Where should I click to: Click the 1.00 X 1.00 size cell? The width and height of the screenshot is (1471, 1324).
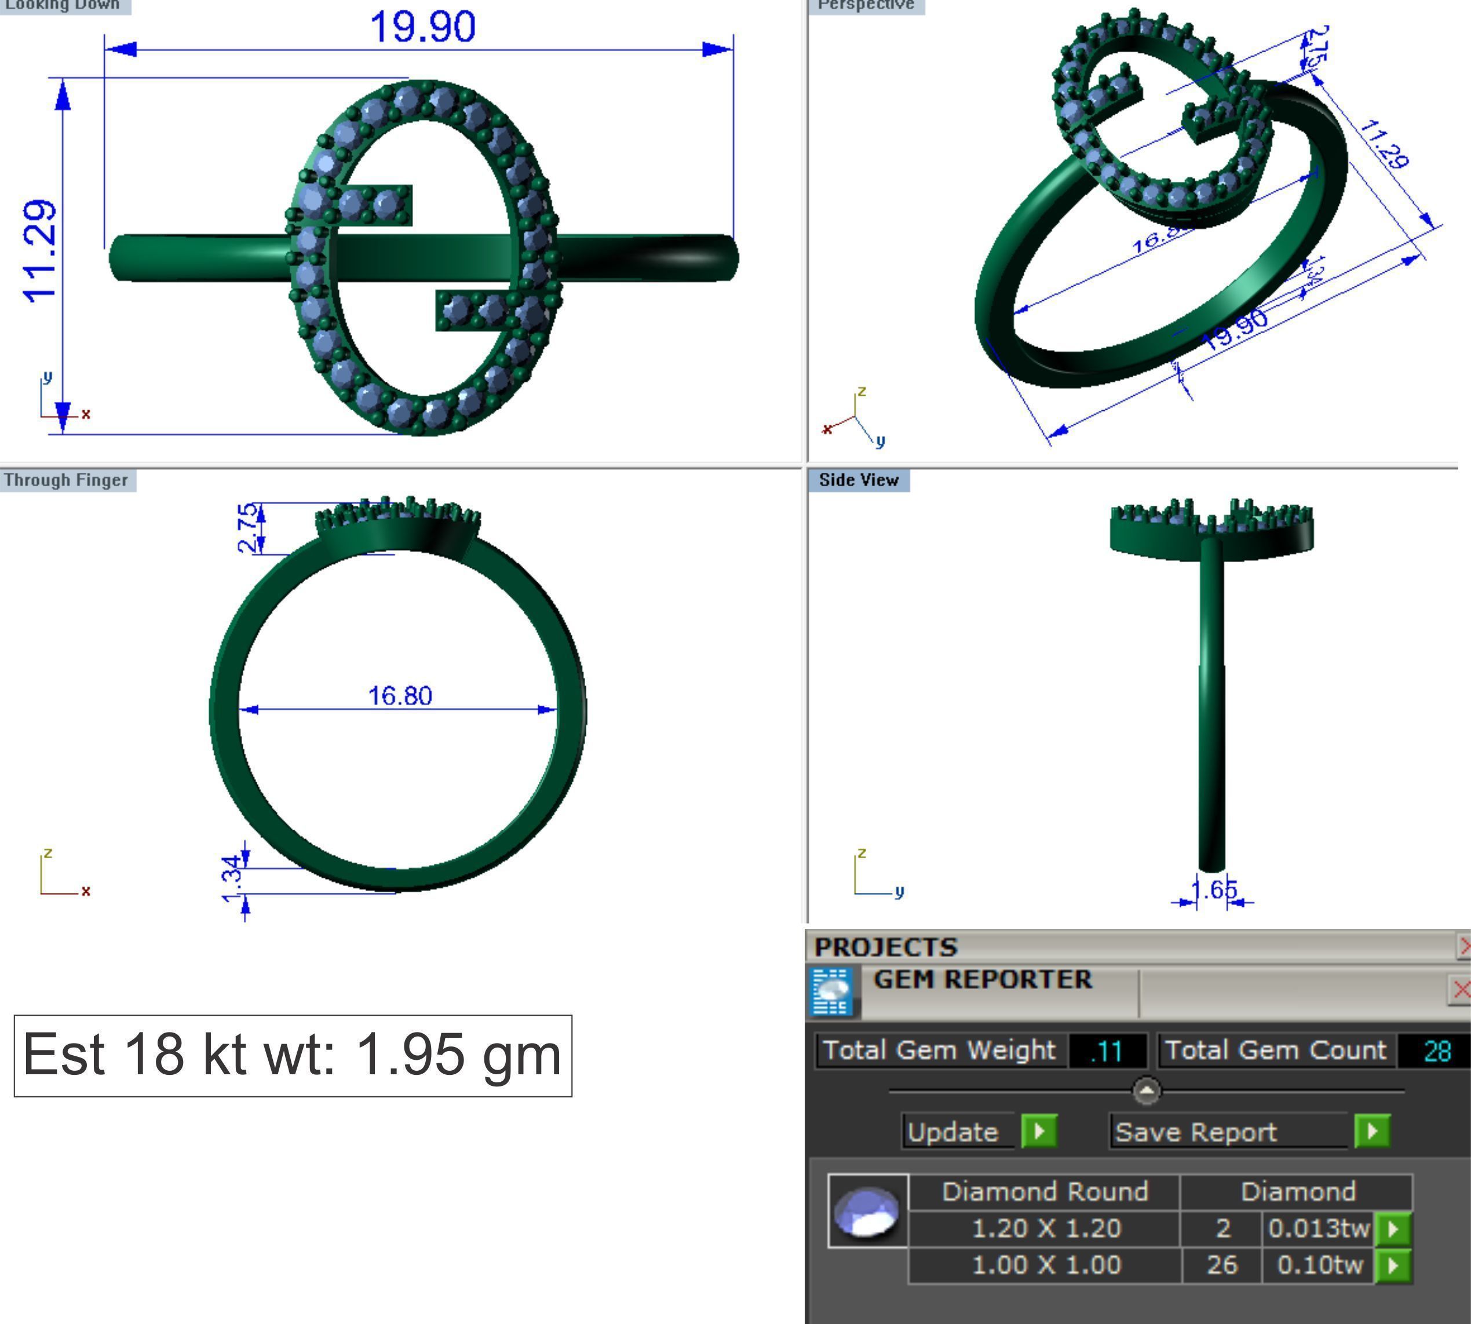[x=1045, y=1265]
